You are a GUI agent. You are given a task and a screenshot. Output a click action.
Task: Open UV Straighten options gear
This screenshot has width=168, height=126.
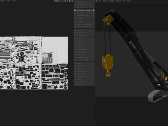(93, 47)
